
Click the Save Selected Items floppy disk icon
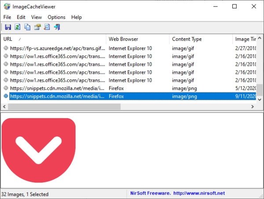8,27
